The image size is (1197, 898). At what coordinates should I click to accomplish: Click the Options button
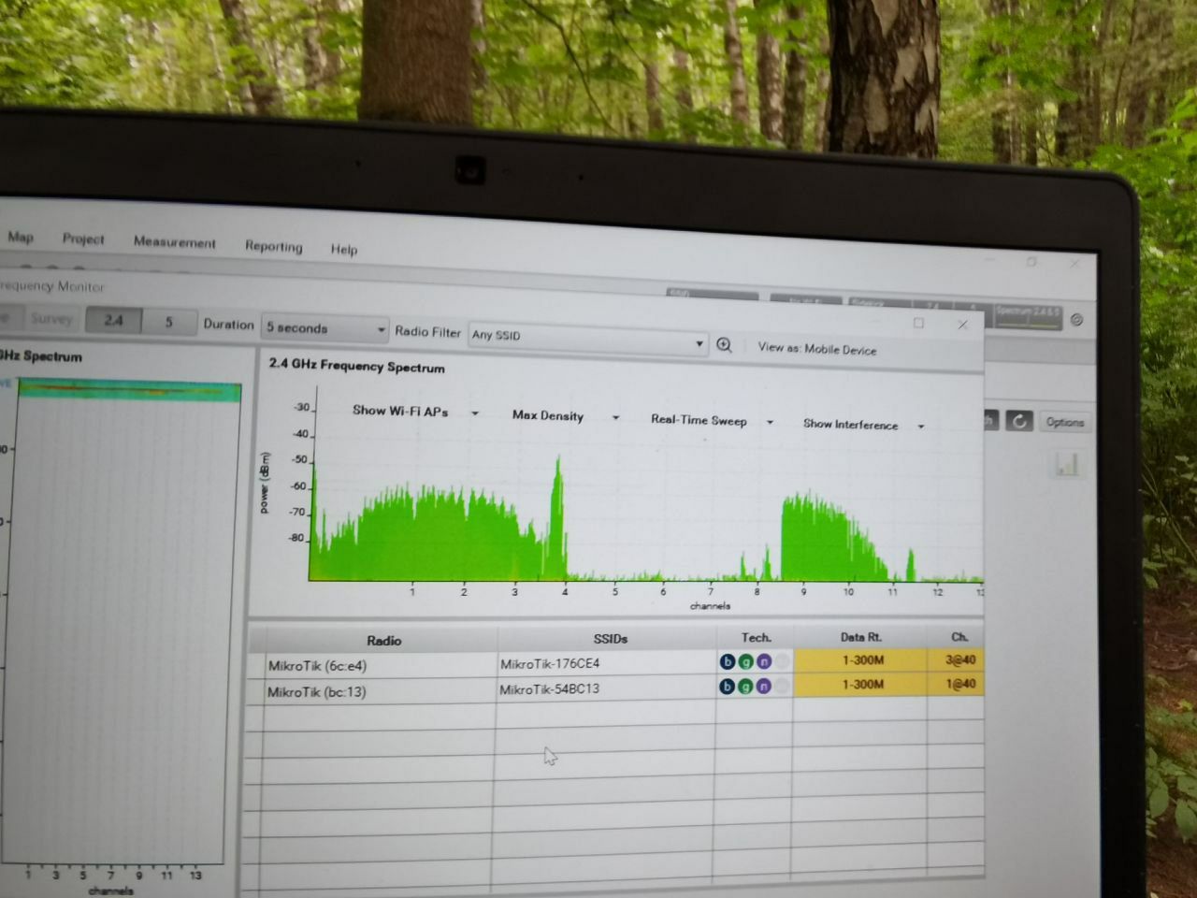[x=1064, y=422]
